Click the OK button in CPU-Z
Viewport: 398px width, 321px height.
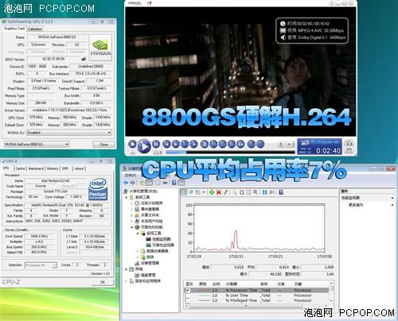[x=103, y=282]
